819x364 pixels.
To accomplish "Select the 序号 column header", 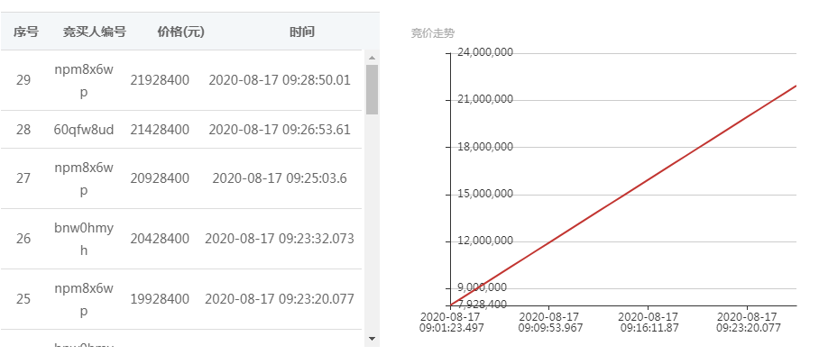I will click(26, 32).
